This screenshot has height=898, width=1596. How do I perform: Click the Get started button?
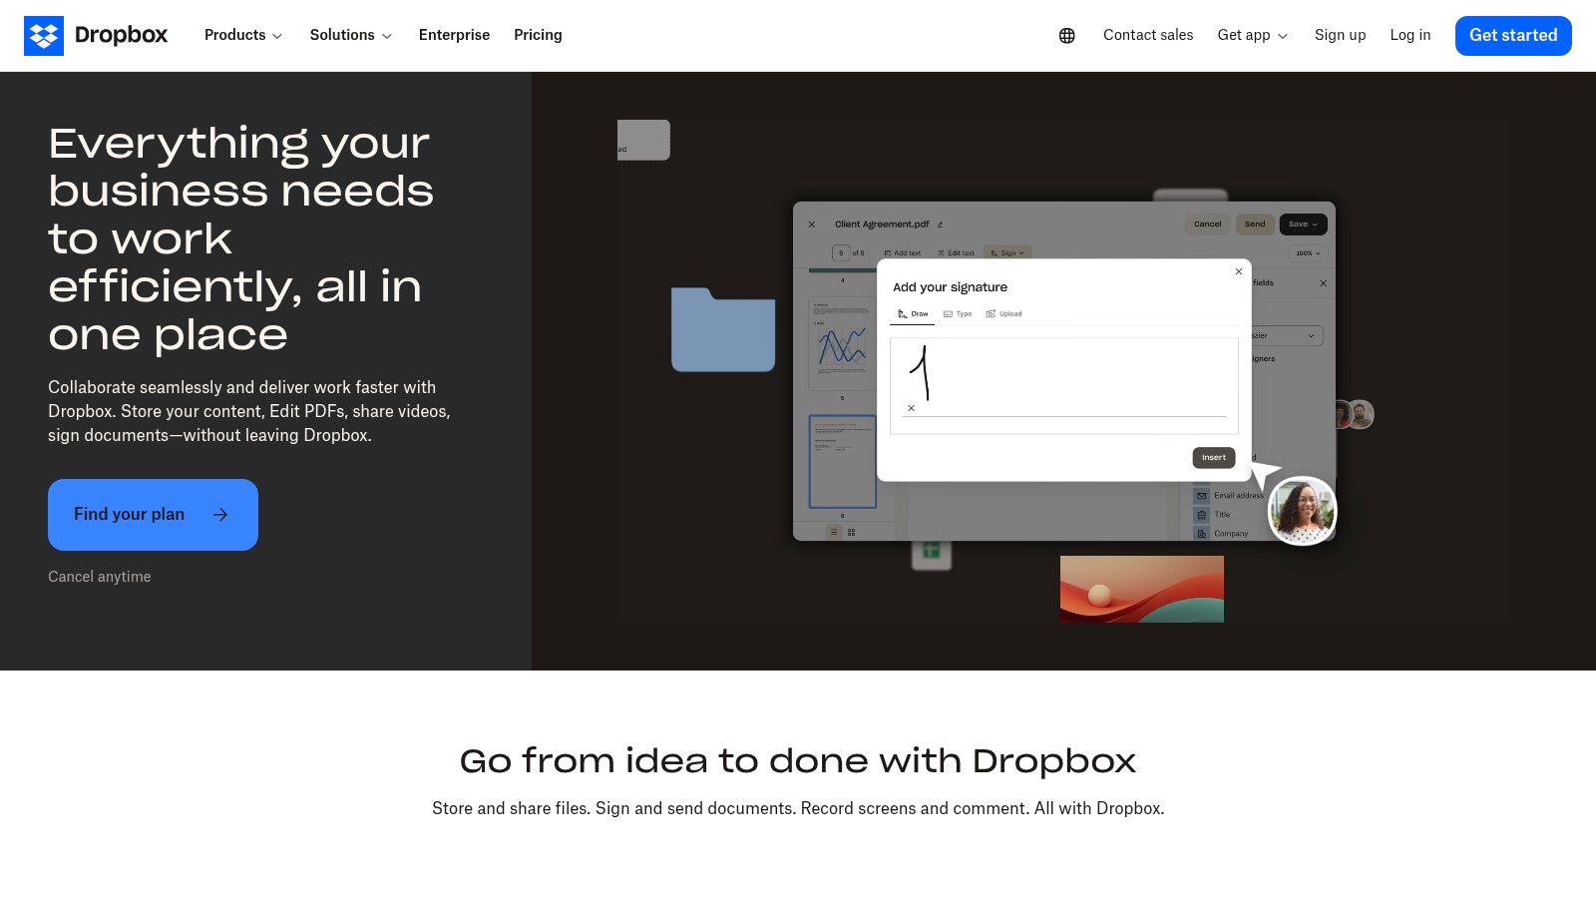(1513, 36)
